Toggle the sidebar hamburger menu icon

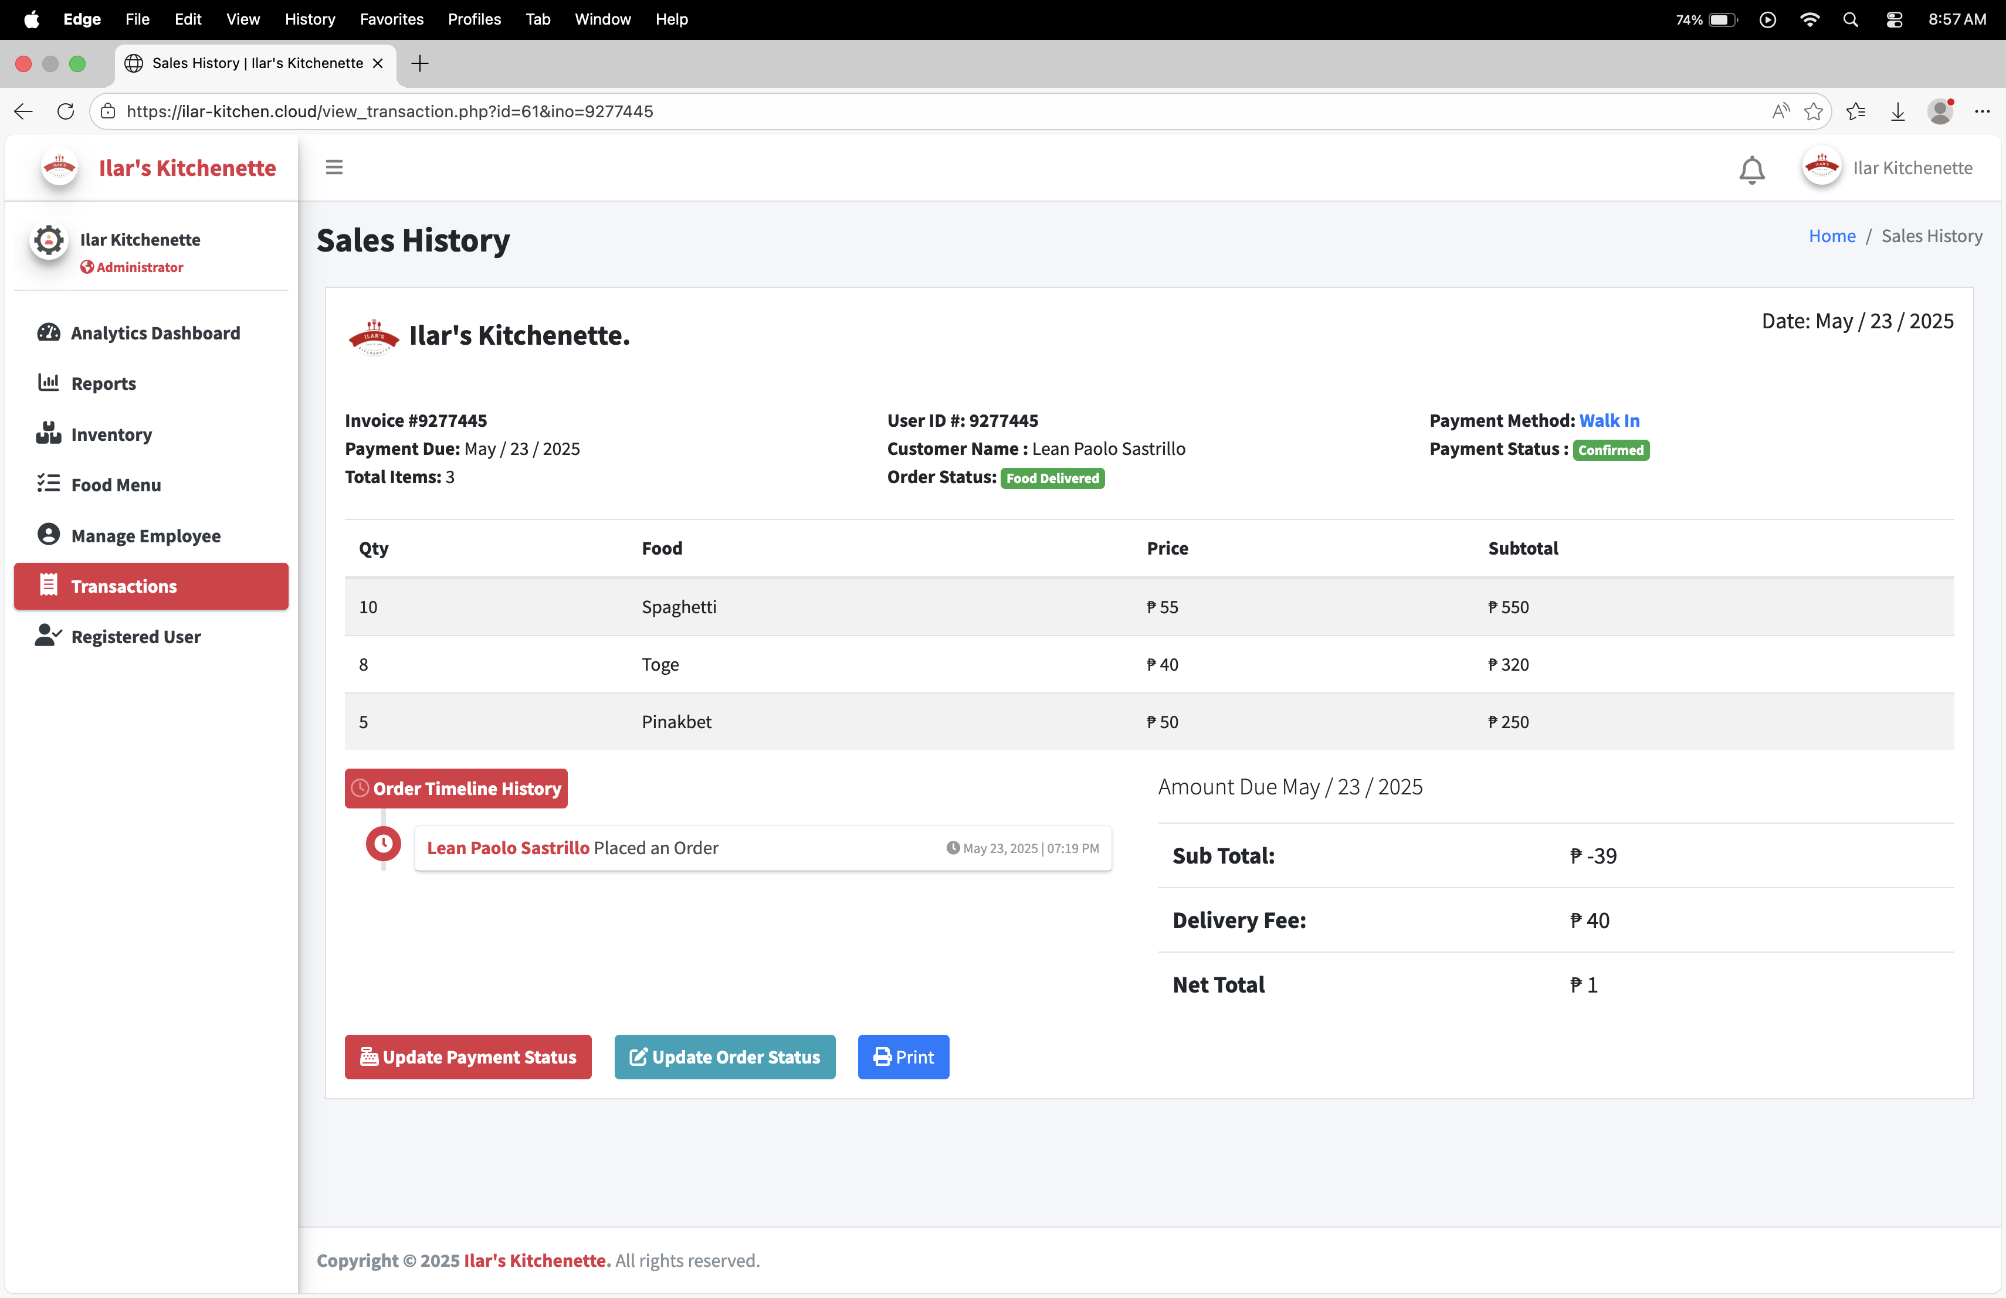(334, 168)
